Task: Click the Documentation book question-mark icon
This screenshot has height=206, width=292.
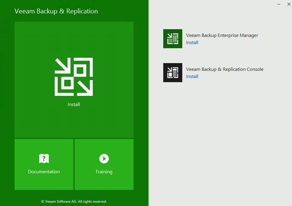Action: (44, 159)
